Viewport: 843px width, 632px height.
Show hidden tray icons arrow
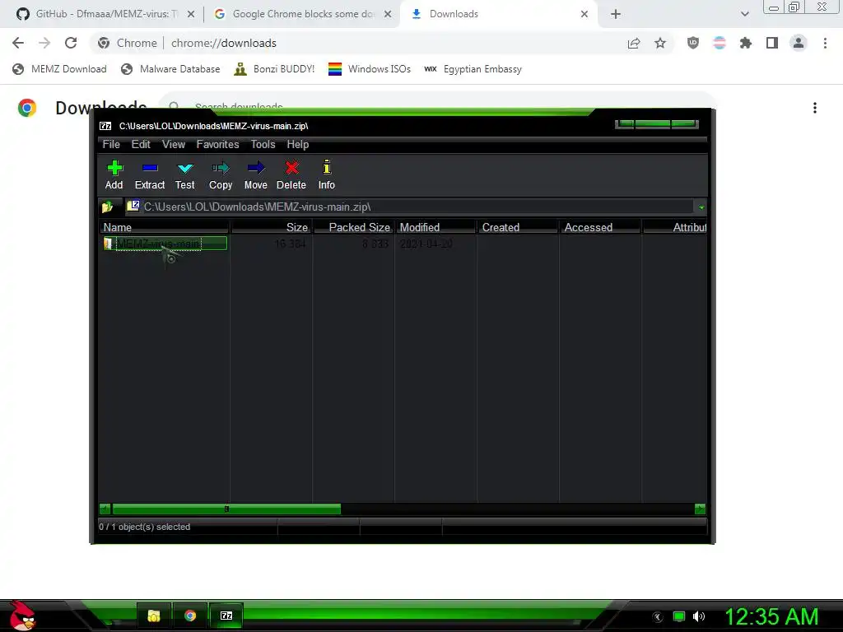pos(658,617)
